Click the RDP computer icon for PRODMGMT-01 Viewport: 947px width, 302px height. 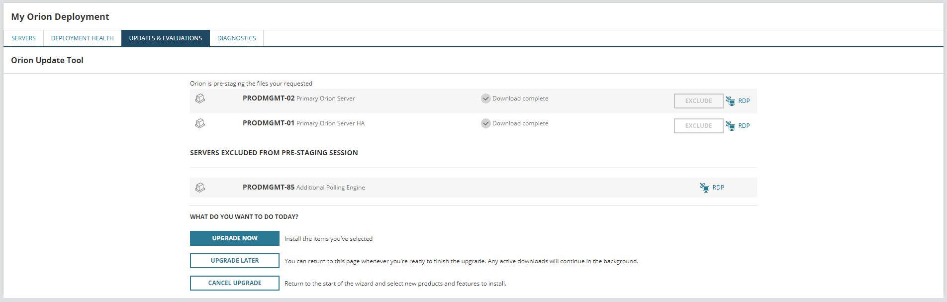[731, 126]
